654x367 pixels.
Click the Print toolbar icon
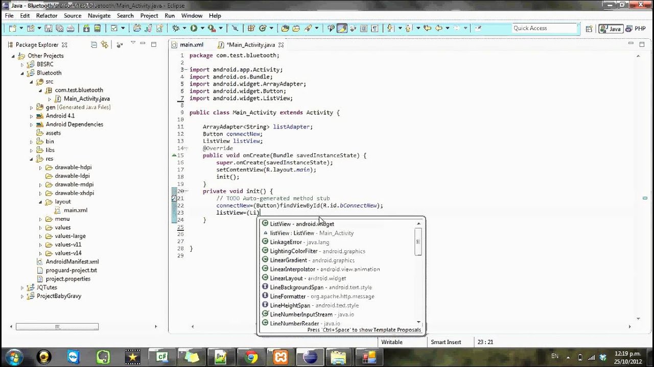(x=71, y=29)
